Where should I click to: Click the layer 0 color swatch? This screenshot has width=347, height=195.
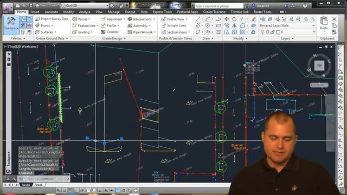(x=278, y=32)
